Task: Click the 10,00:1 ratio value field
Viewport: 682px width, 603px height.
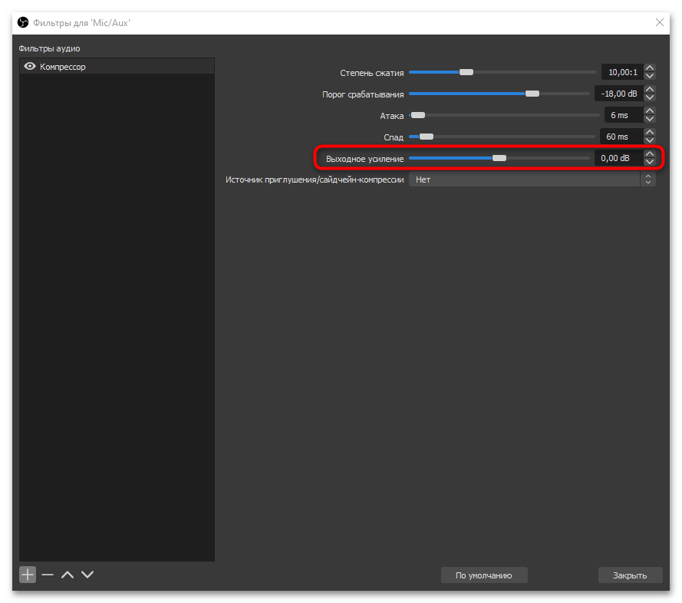Action: [622, 72]
